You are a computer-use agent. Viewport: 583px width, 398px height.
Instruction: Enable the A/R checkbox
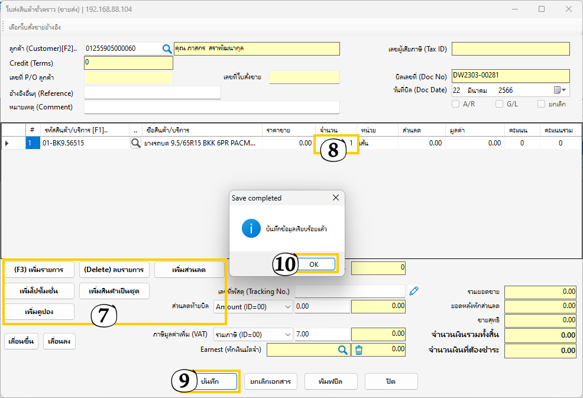coord(456,104)
